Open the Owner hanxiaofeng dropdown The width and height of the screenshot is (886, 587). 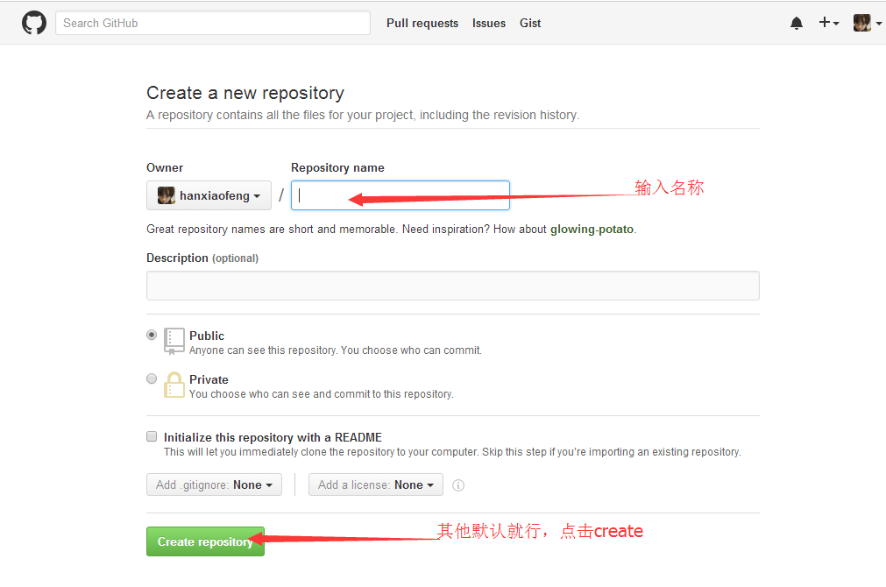(x=209, y=195)
